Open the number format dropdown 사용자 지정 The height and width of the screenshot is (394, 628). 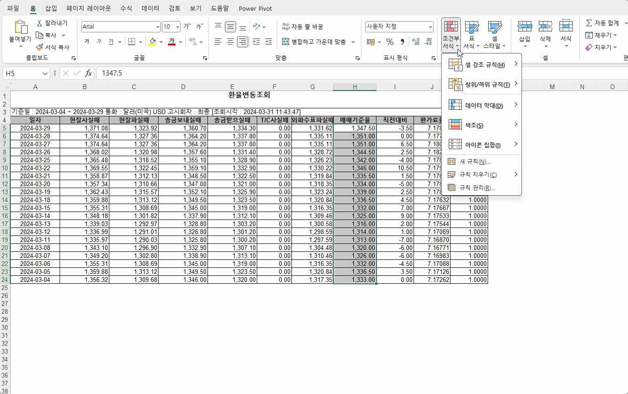399,27
